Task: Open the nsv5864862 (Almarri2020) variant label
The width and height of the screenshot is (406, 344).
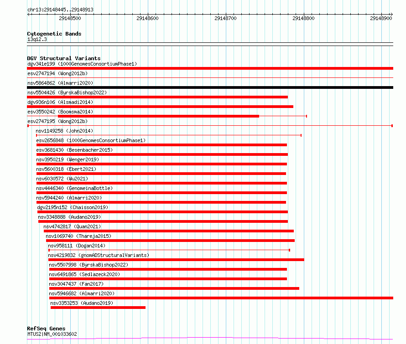Action: tap(60, 83)
